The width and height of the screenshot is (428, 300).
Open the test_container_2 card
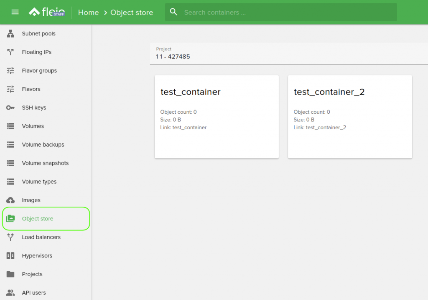(350, 117)
